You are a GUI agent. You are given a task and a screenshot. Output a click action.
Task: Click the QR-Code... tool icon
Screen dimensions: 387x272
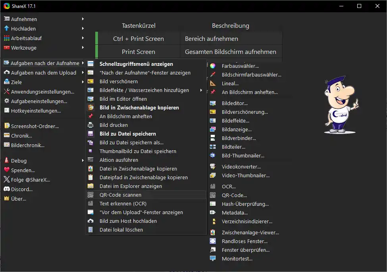click(213, 195)
